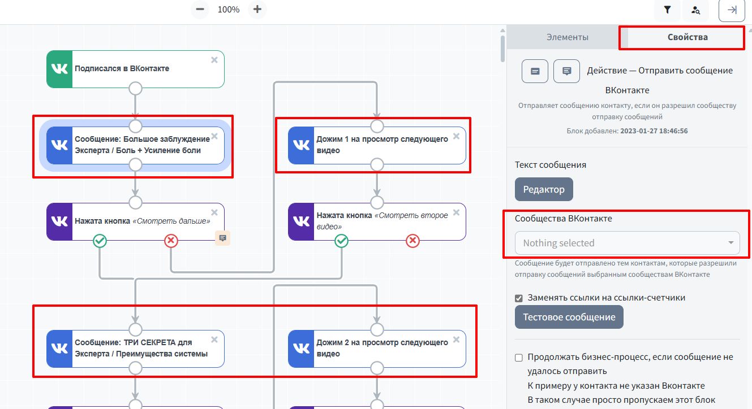This screenshot has height=409, width=752.
Task: Toggle 'Заменять ссылки на ссылки-счетчики' checkbox
Action: 519,298
